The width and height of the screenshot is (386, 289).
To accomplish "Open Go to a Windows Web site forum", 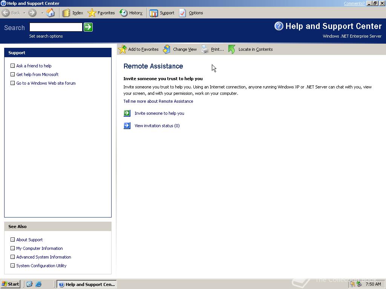I will 46,83.
